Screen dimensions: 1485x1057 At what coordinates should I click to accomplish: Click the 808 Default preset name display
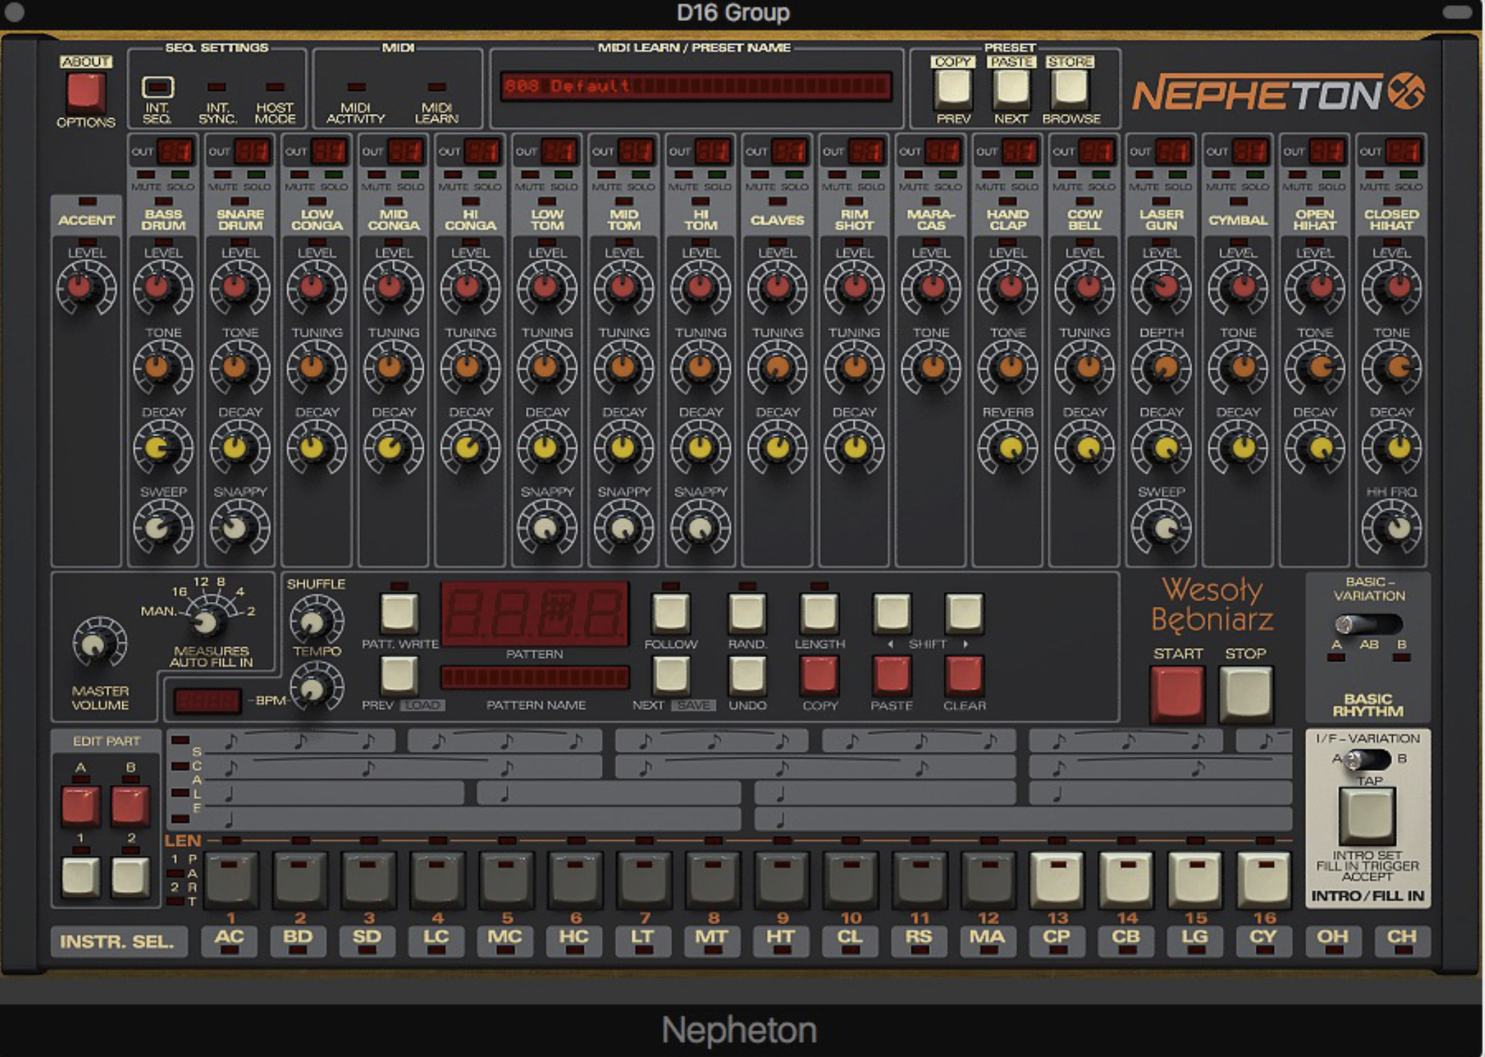[696, 87]
